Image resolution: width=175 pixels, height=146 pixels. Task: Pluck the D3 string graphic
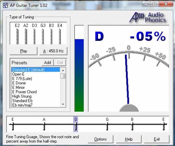pyautogui.click(x=34, y=36)
